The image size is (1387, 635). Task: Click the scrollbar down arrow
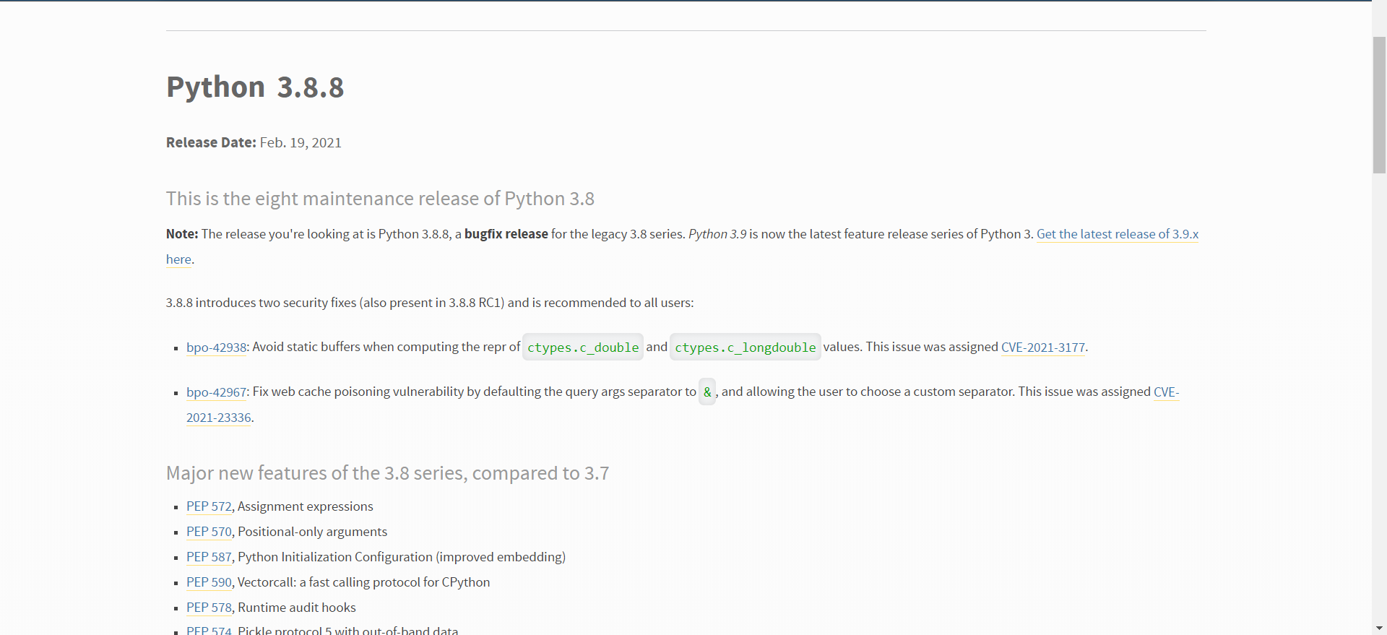pyautogui.click(x=1379, y=628)
